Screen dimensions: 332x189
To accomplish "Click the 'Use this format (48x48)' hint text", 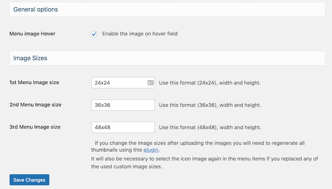I will tap(210, 127).
